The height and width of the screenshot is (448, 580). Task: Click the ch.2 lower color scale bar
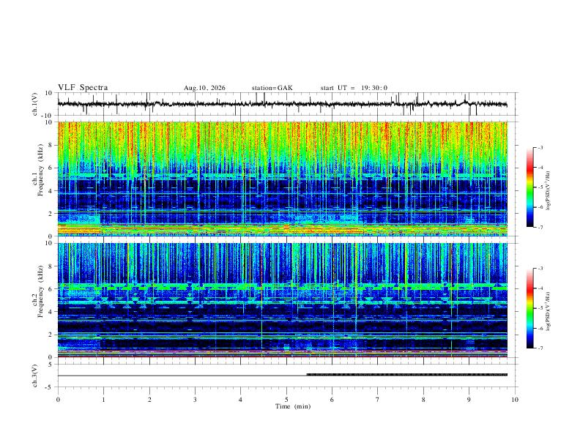pos(530,308)
